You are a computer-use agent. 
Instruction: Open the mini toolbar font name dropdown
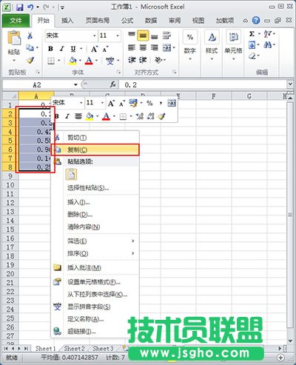pyautogui.click(x=81, y=103)
